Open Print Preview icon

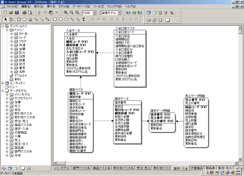tap(30, 12)
